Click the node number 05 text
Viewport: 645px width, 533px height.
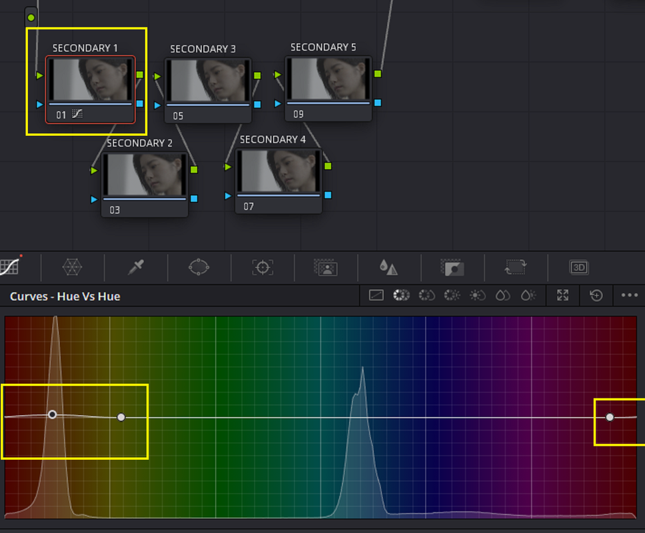pyautogui.click(x=178, y=116)
